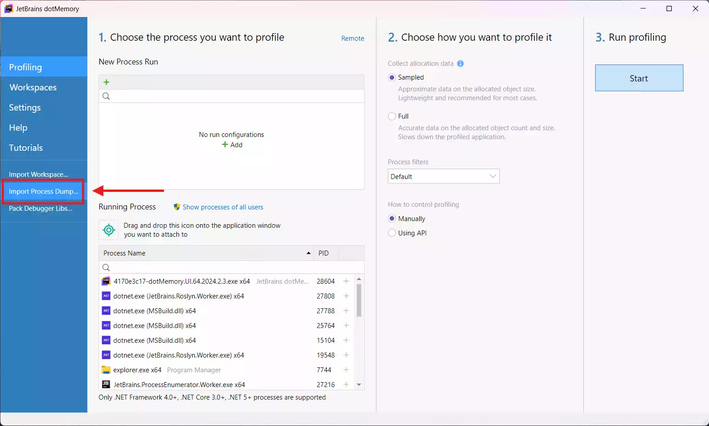The image size is (709, 426).
Task: Open Tutorials in the sidebar
Action: (x=44, y=148)
